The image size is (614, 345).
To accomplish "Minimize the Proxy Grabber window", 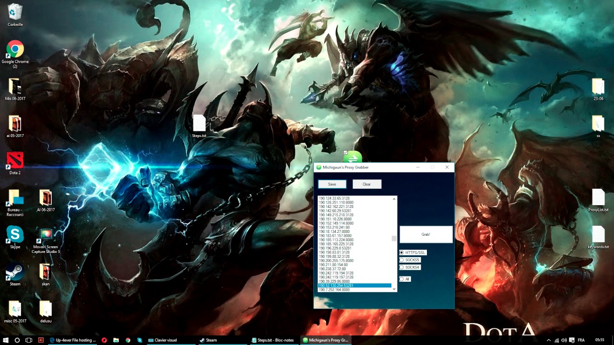I will pos(417,167).
